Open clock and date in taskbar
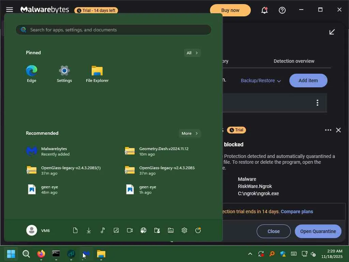This screenshot has height=262, width=349. pos(332,254)
